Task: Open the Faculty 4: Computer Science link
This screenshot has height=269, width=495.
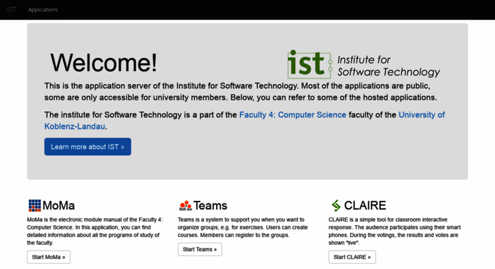Action: point(292,114)
